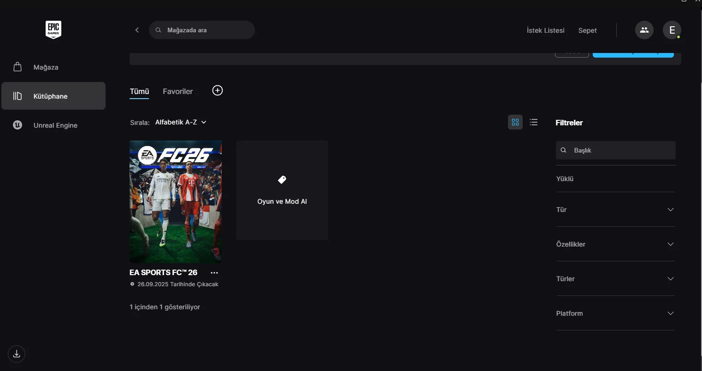Image resolution: width=702 pixels, height=371 pixels.
Task: Click the '26.09.2025 Tarihinde Çıkacak' release text
Action: point(178,284)
